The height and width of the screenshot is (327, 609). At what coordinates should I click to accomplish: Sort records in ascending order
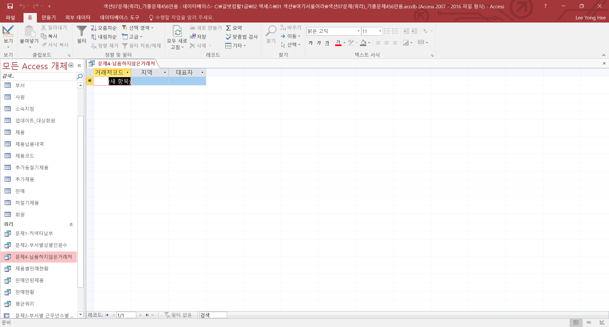[x=104, y=28]
